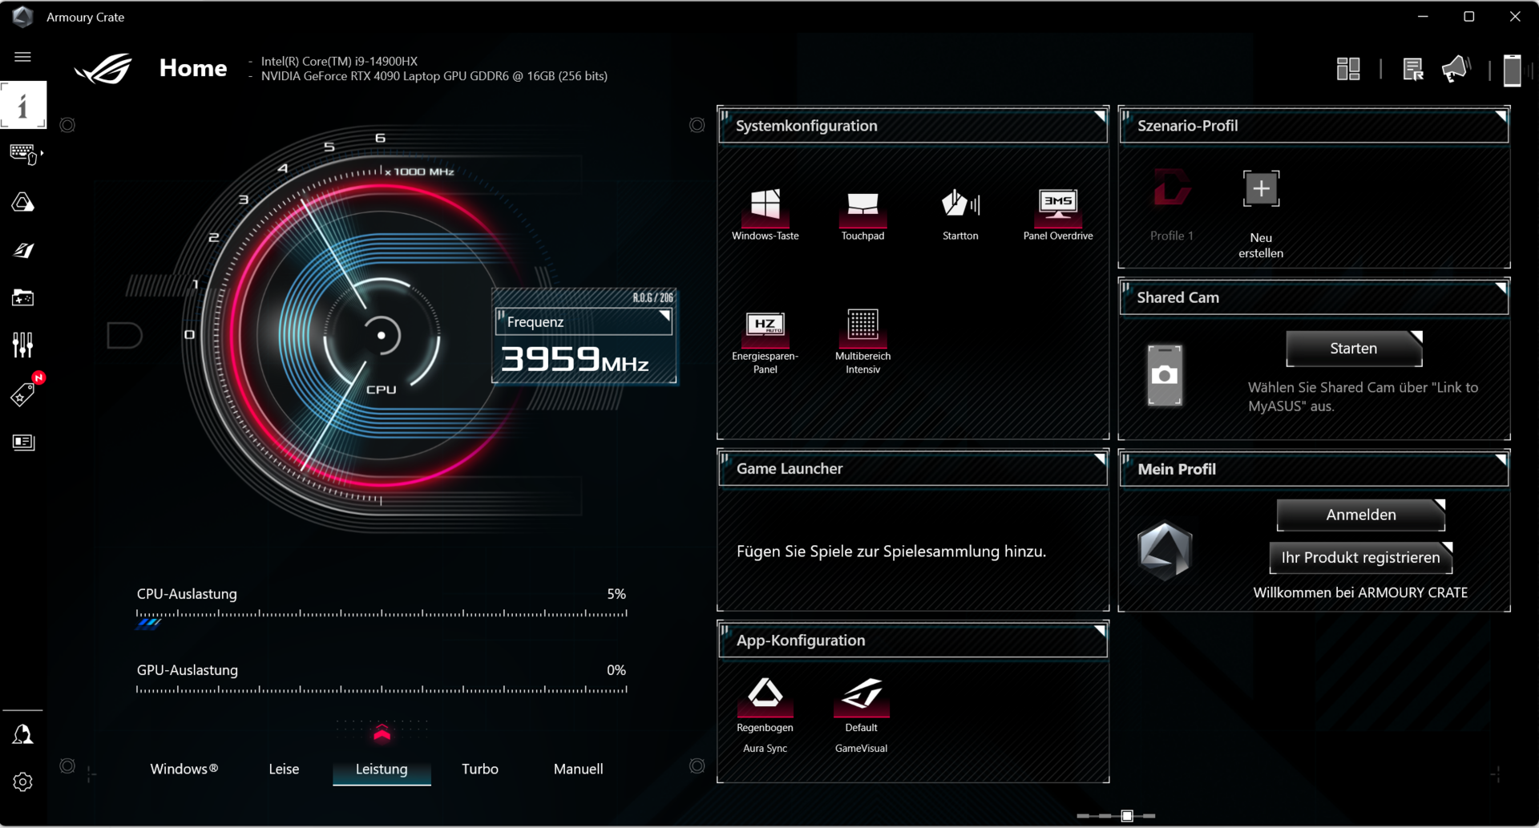Click 'Willkommen bei ARMOURY CRATE' text

(1360, 592)
